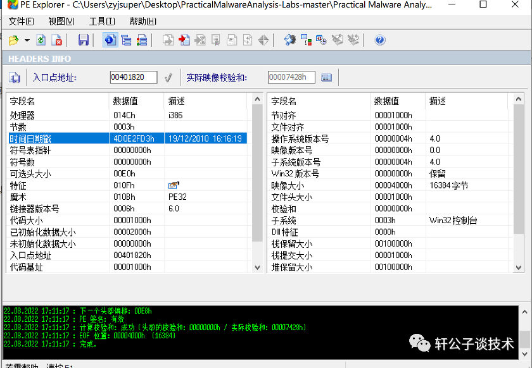The image size is (532, 368).
Task: Click the save headers report icon
Action: [x=15, y=78]
